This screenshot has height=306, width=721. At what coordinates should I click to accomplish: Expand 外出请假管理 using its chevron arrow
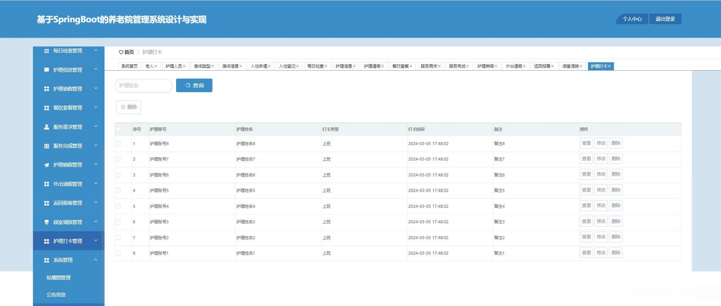pyautogui.click(x=96, y=184)
